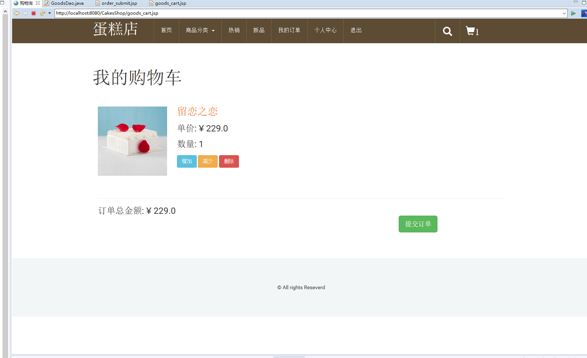Image resolution: width=587 pixels, height=358 pixels.
Task: Open the shopping cart icon showing 1 item
Action: 471,31
